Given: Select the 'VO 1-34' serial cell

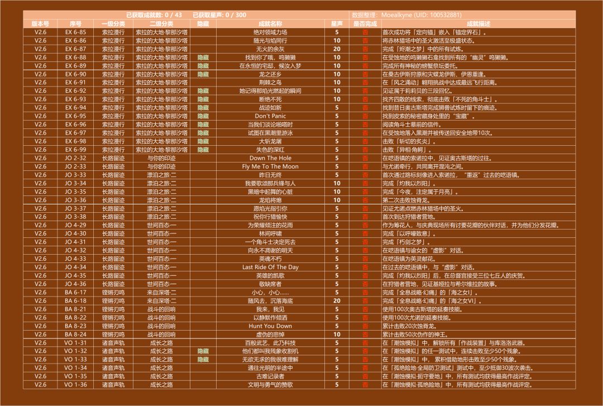Looking at the screenshot, I should point(75,368).
